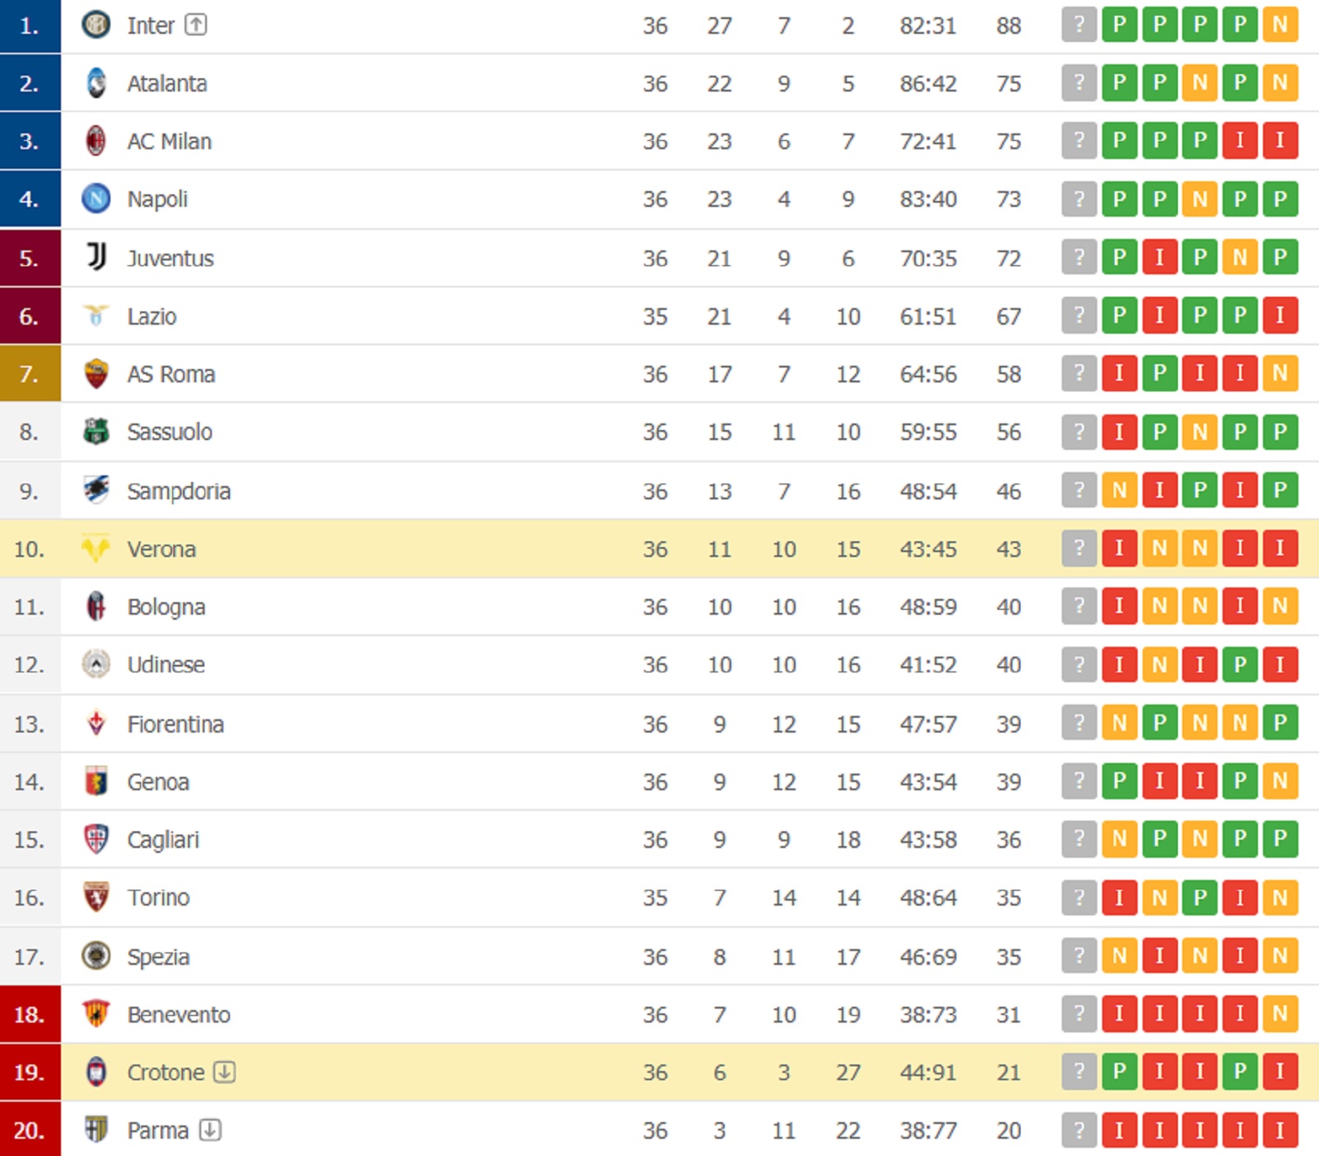Click the Crotone relegation arrow icon
1319x1156 pixels.
tap(224, 1071)
